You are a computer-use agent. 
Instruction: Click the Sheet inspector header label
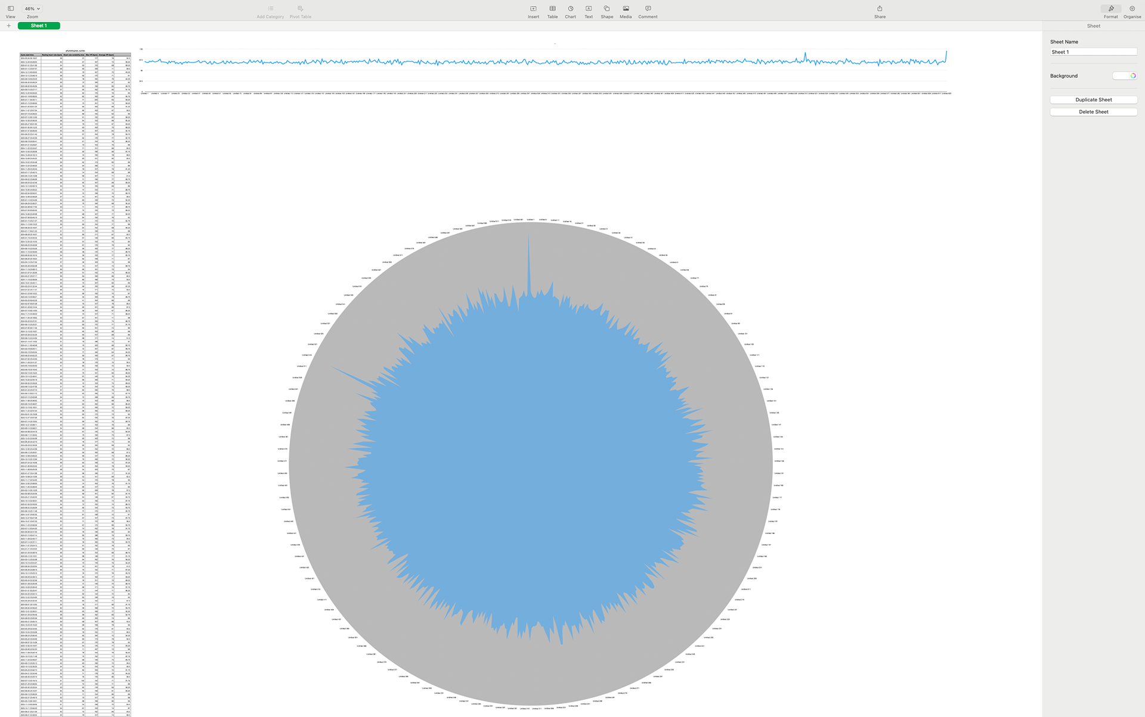1093,26
